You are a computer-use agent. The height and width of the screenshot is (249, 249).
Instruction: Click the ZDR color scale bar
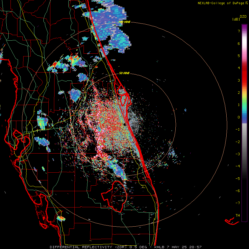coord(244,123)
